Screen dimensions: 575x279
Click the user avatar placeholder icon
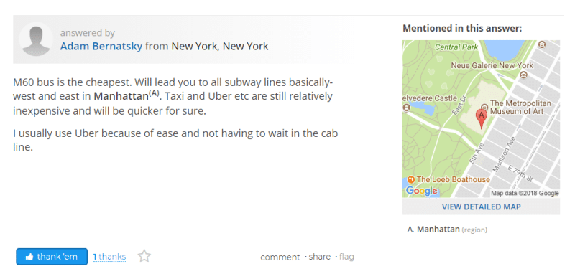coord(35,39)
